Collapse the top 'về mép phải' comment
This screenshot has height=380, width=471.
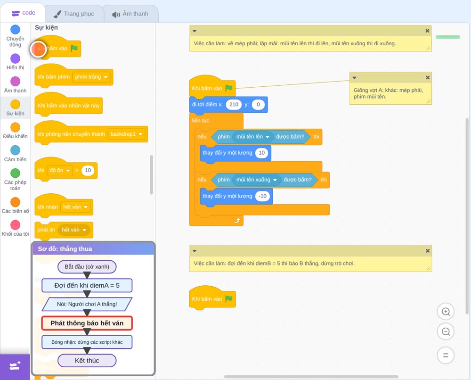(x=195, y=31)
